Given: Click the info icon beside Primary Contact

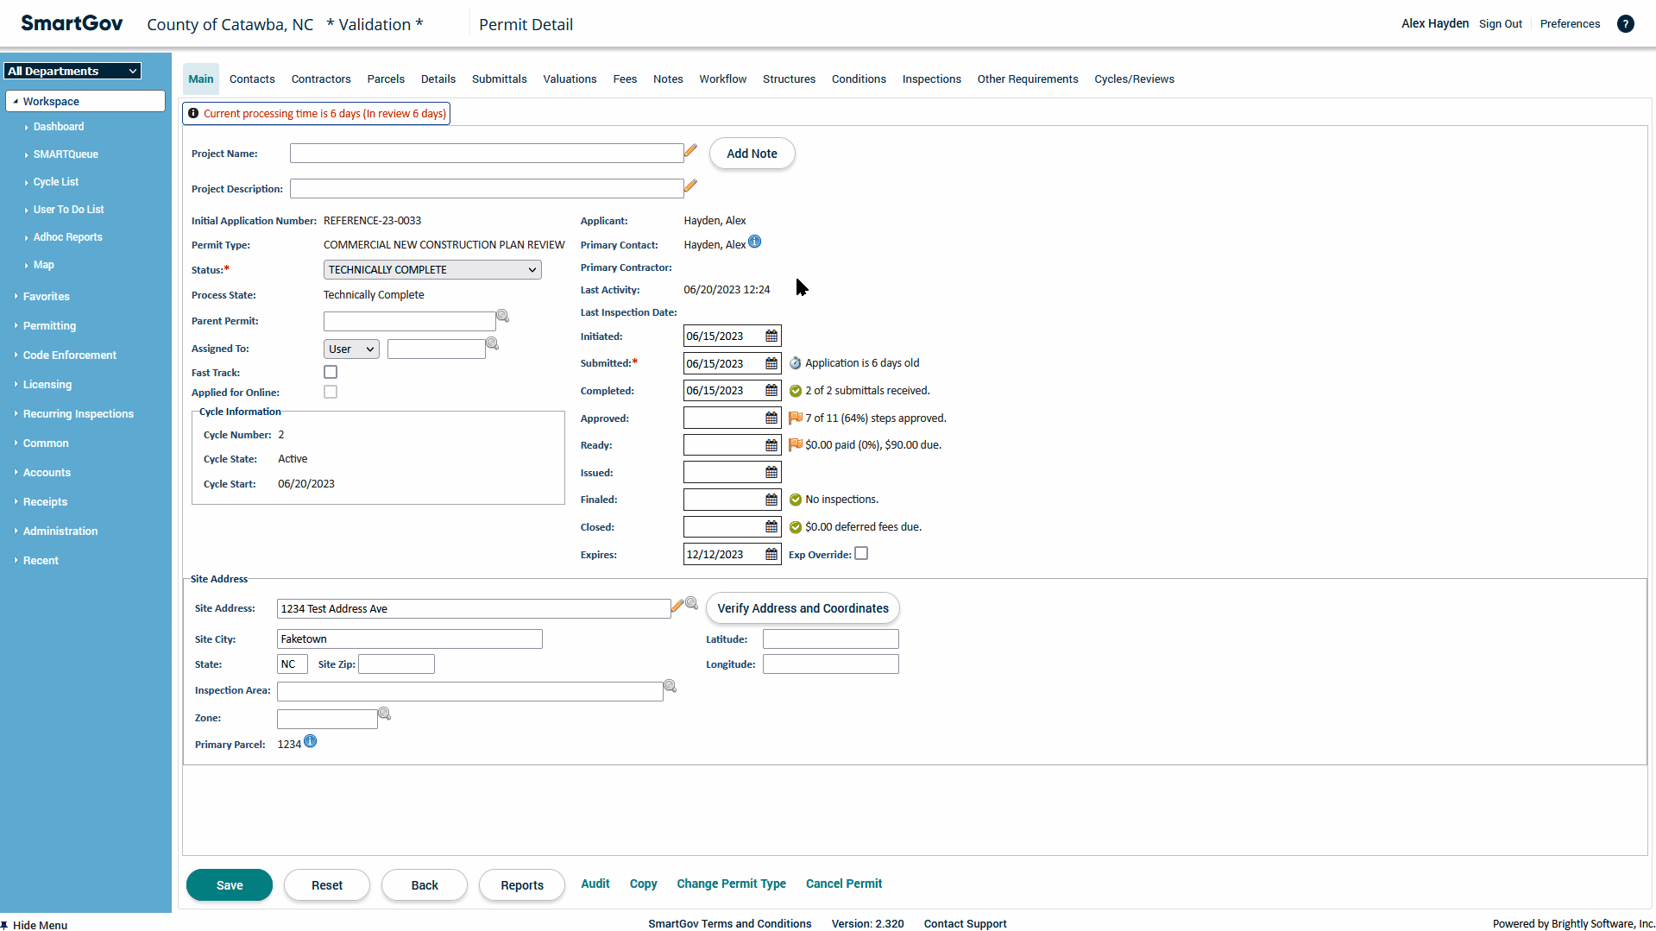Looking at the screenshot, I should click(x=755, y=242).
